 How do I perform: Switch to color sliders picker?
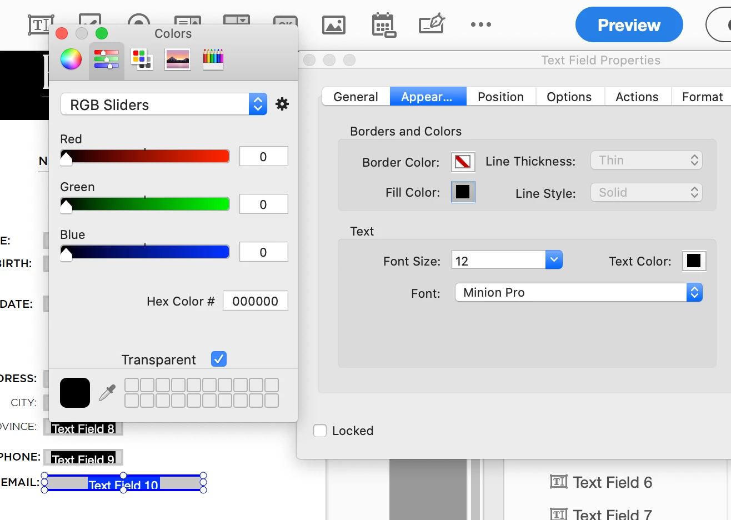[x=107, y=59]
